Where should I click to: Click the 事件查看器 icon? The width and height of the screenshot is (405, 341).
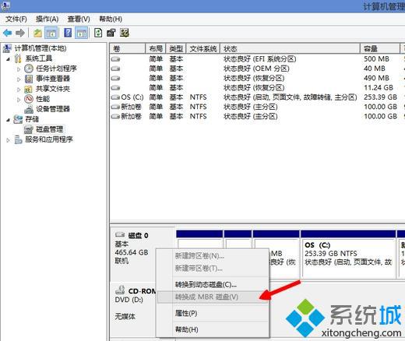point(29,79)
